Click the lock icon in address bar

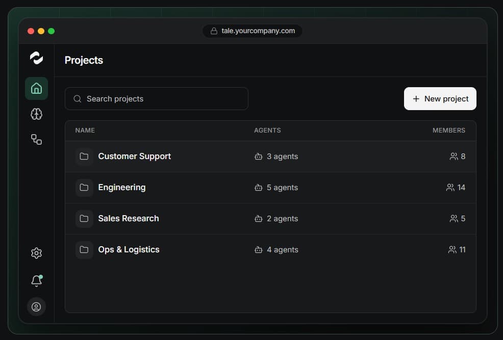coord(214,31)
